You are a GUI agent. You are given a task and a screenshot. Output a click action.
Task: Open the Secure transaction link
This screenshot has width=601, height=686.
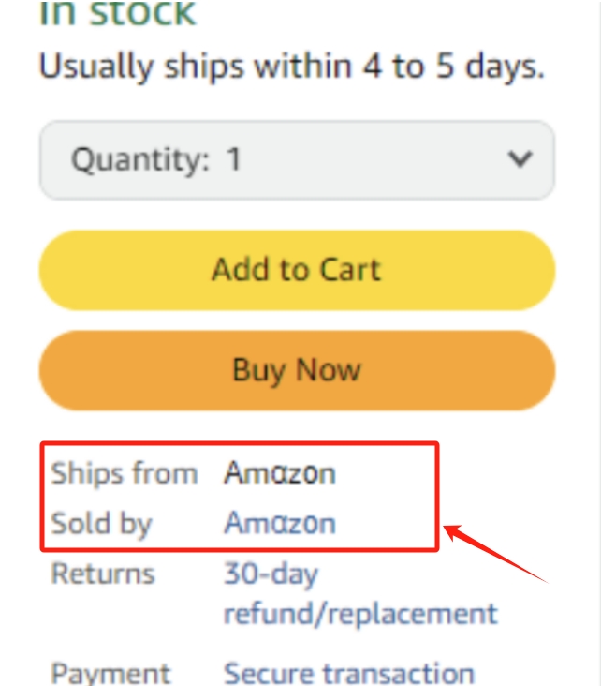pyautogui.click(x=349, y=673)
